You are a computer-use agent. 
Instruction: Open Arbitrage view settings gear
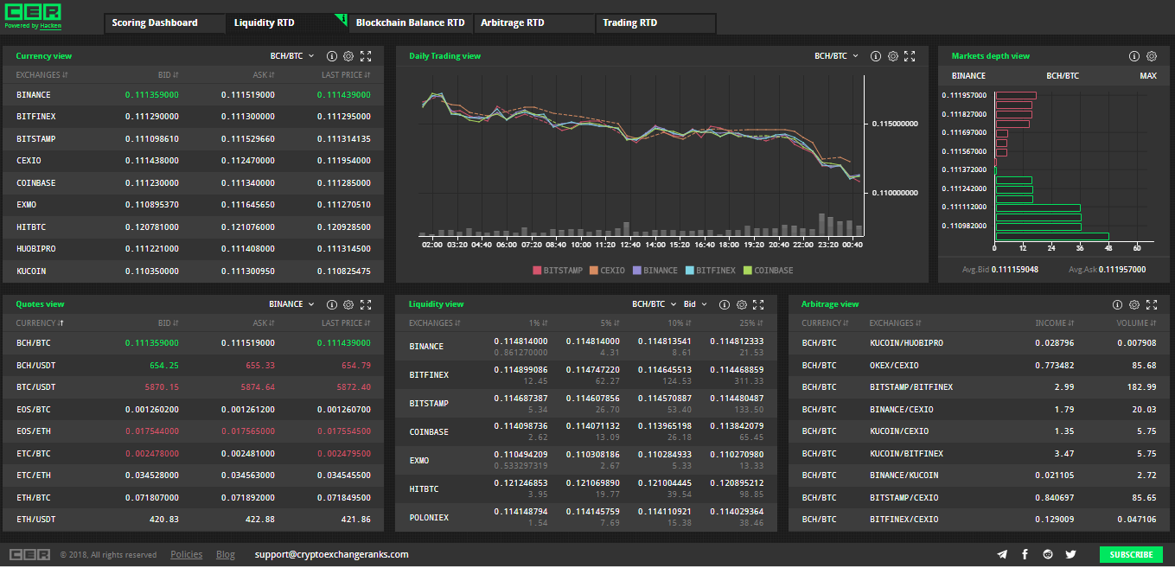[x=1134, y=304]
